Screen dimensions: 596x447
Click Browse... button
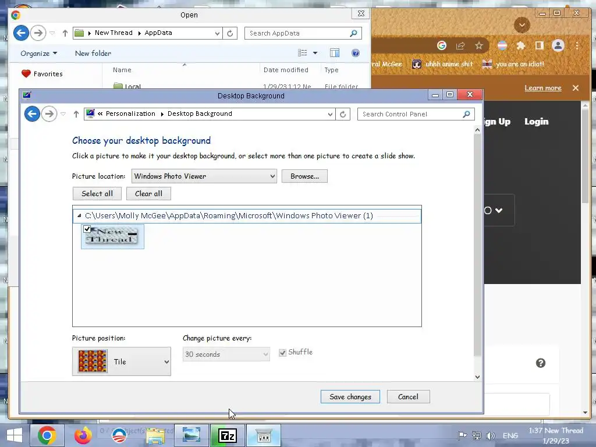tap(304, 176)
